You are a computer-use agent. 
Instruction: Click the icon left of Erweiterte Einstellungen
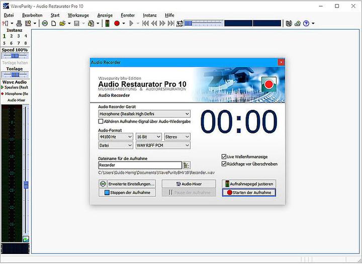tap(103, 184)
